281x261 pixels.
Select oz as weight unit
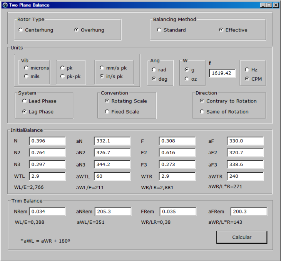187,79
